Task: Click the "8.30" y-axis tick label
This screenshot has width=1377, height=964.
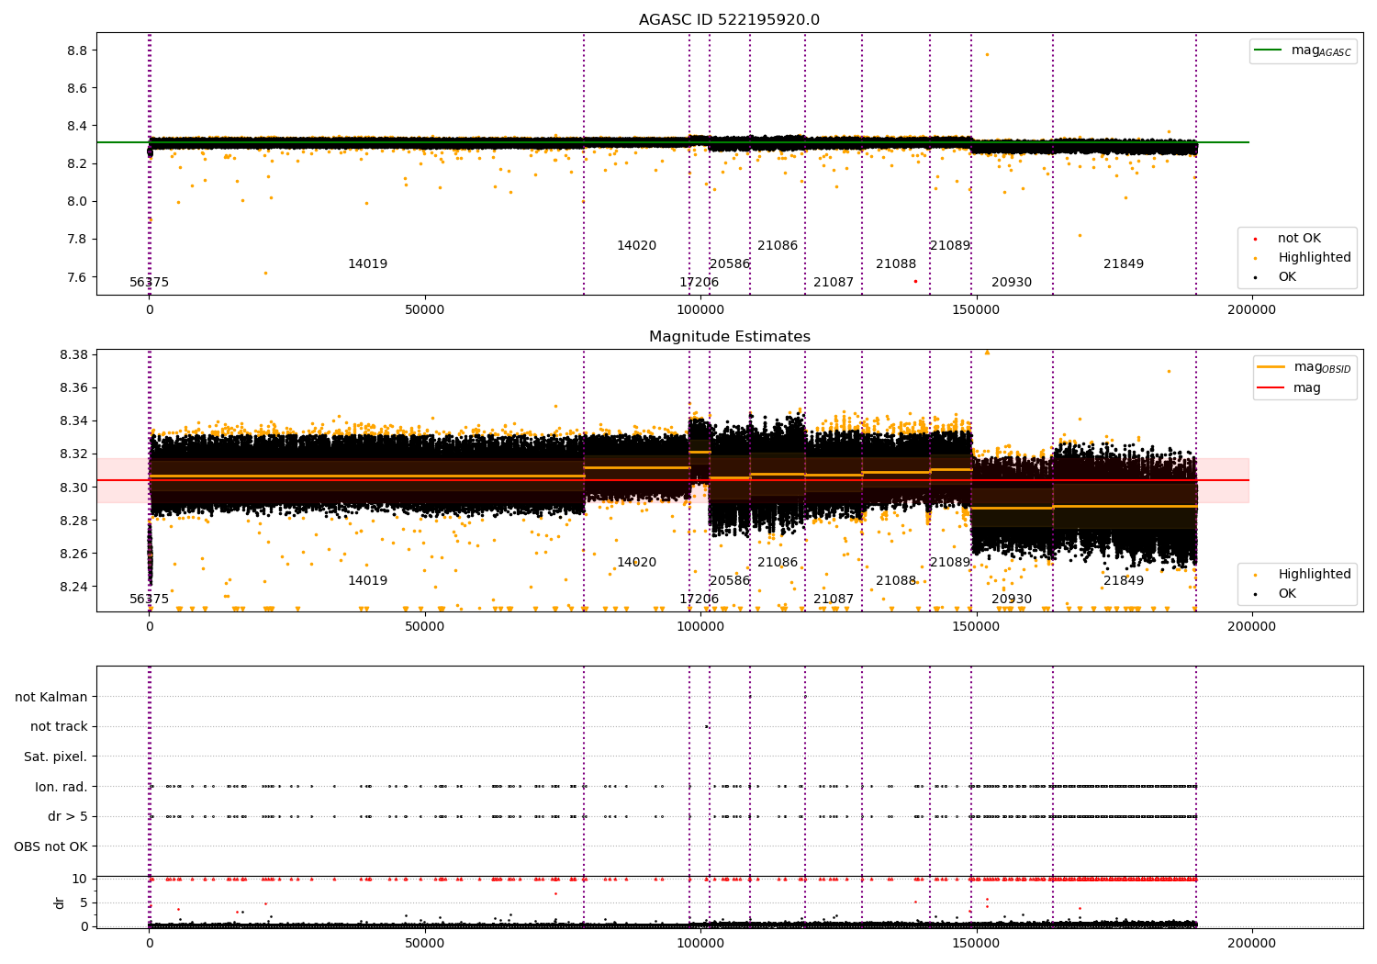Action: tap(73, 488)
